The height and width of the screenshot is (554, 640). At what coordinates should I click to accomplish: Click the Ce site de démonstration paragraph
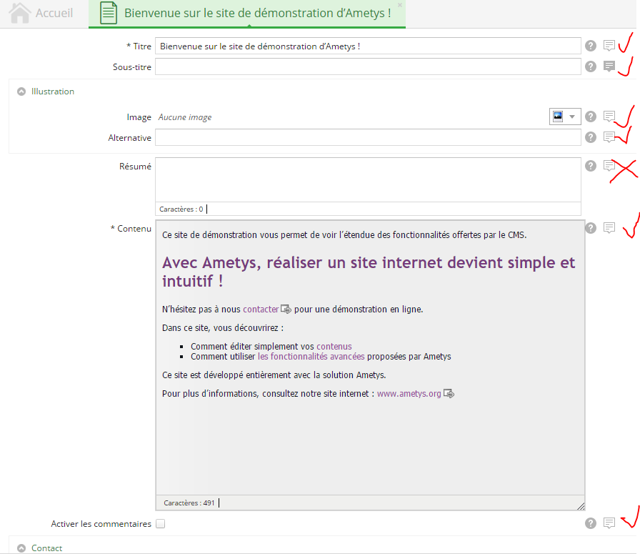344,235
